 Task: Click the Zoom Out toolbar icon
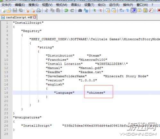(x=100, y=10)
